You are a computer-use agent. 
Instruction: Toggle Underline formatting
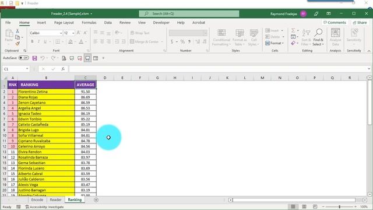(x=45, y=41)
